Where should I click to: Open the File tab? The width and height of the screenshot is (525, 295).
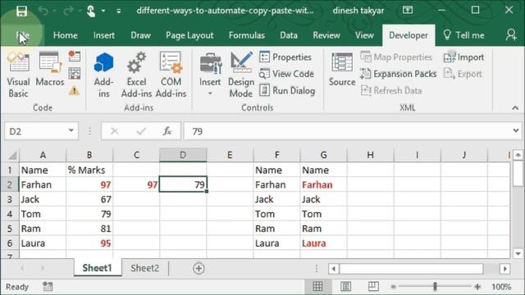23,35
